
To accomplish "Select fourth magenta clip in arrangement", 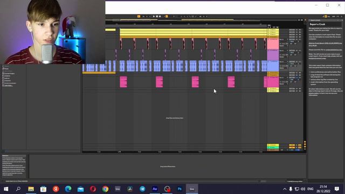I will (x=231, y=82).
